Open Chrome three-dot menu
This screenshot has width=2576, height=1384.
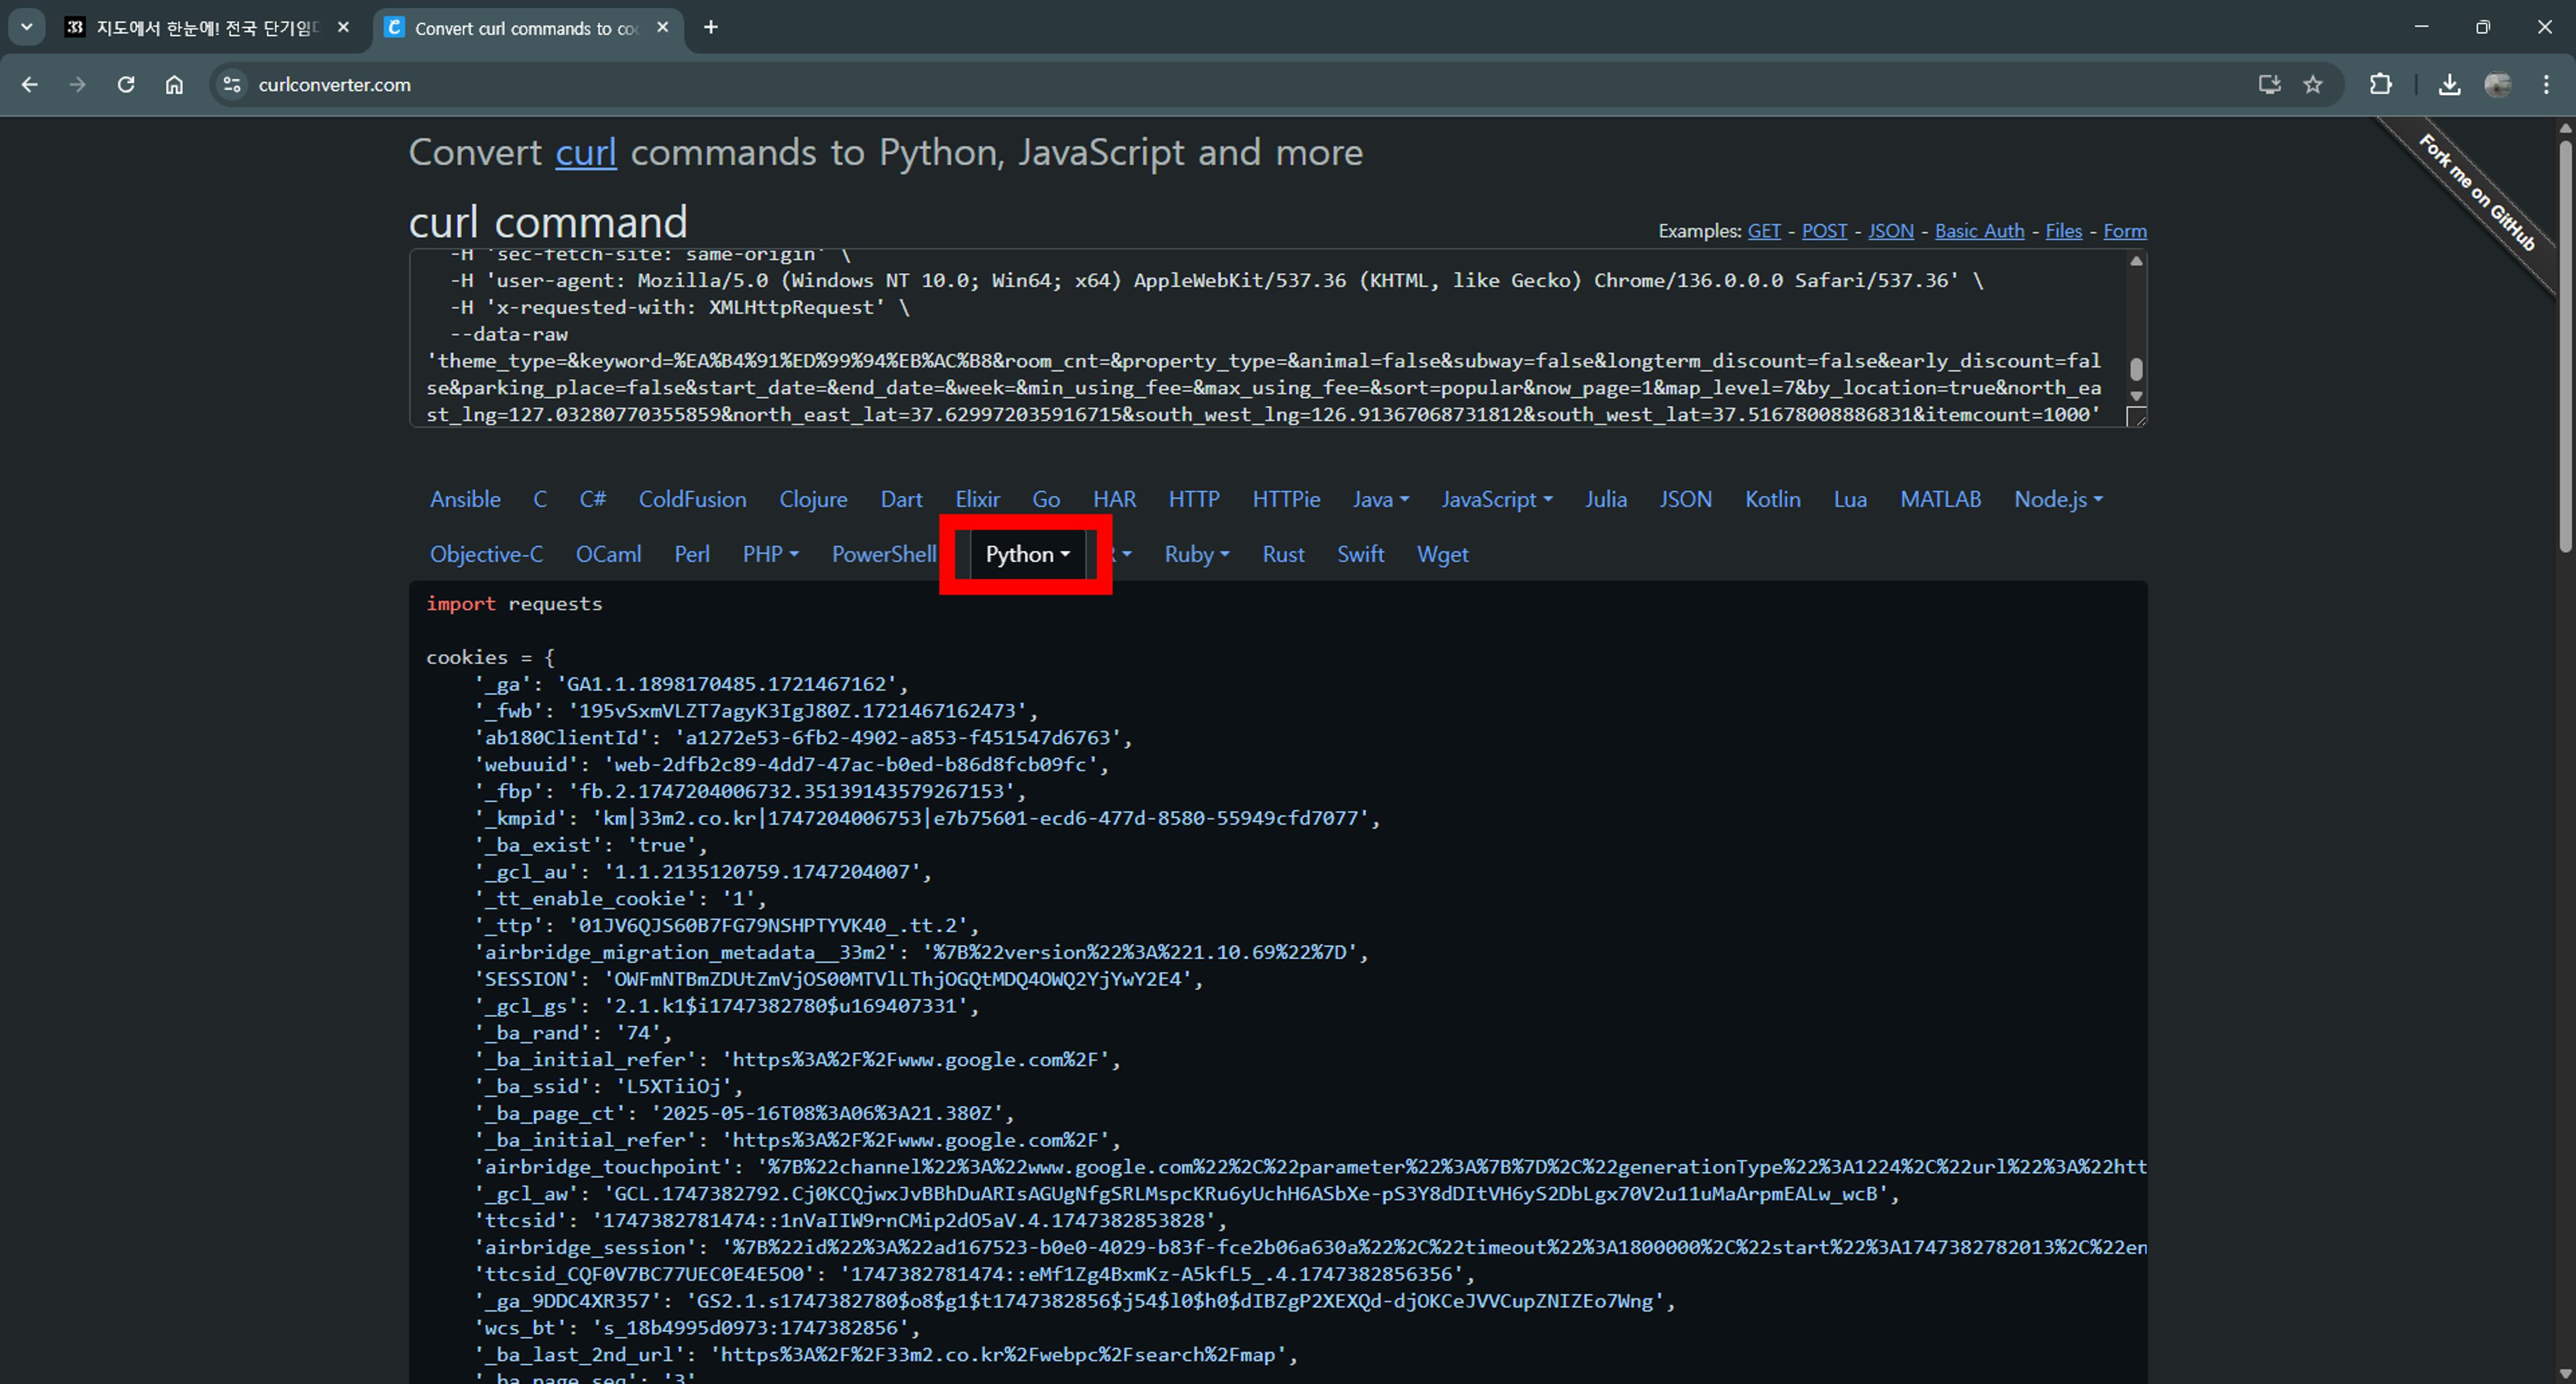(x=2546, y=85)
